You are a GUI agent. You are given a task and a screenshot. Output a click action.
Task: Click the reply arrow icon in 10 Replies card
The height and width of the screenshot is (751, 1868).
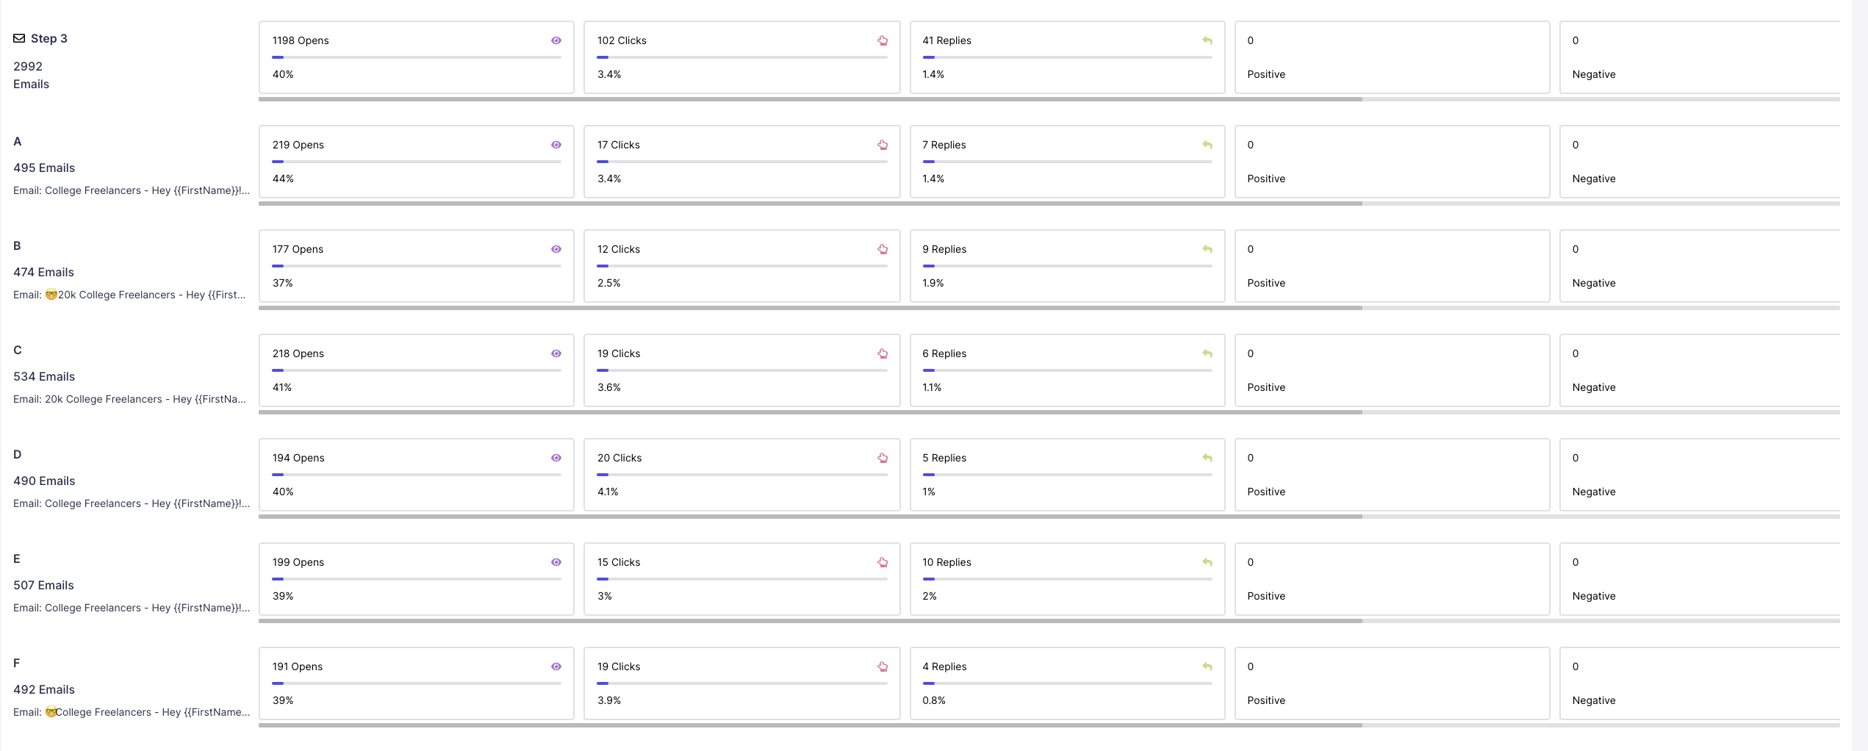(1207, 562)
